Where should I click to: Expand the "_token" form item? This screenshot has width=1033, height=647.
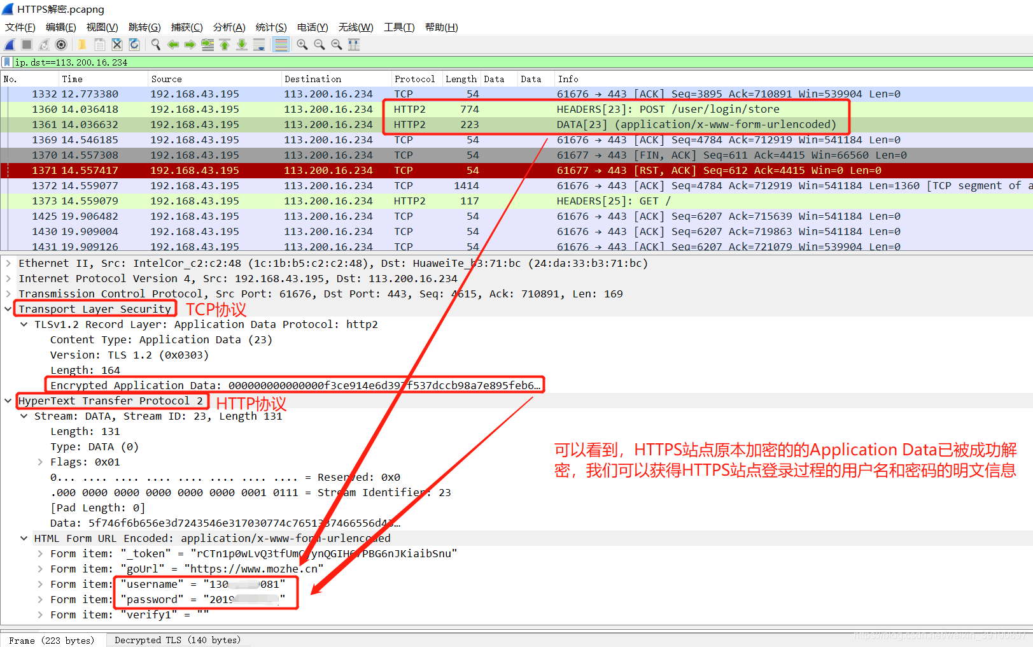[40, 553]
